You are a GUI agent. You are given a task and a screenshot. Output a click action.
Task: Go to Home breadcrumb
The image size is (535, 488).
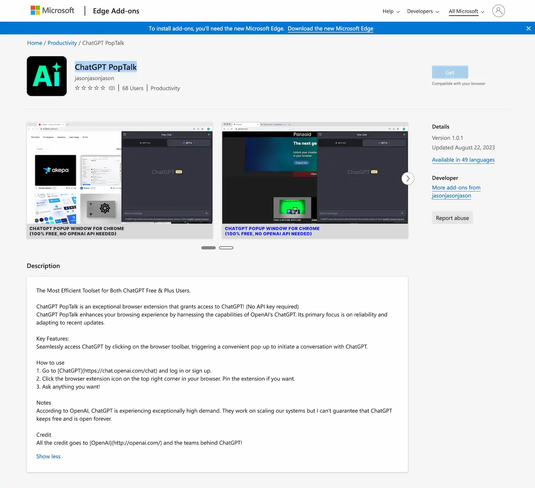35,43
